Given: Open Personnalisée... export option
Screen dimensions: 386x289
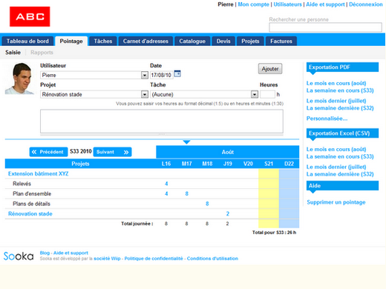Looking at the screenshot, I should point(327,119).
